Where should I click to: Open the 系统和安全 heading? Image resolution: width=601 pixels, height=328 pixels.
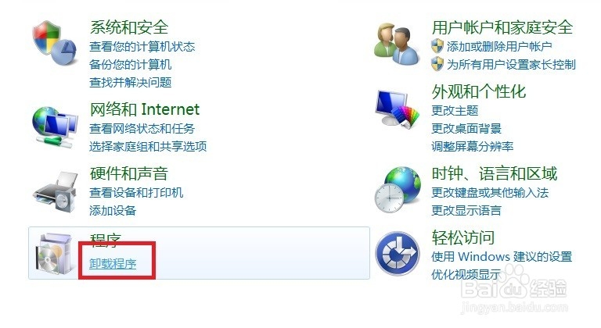click(129, 27)
